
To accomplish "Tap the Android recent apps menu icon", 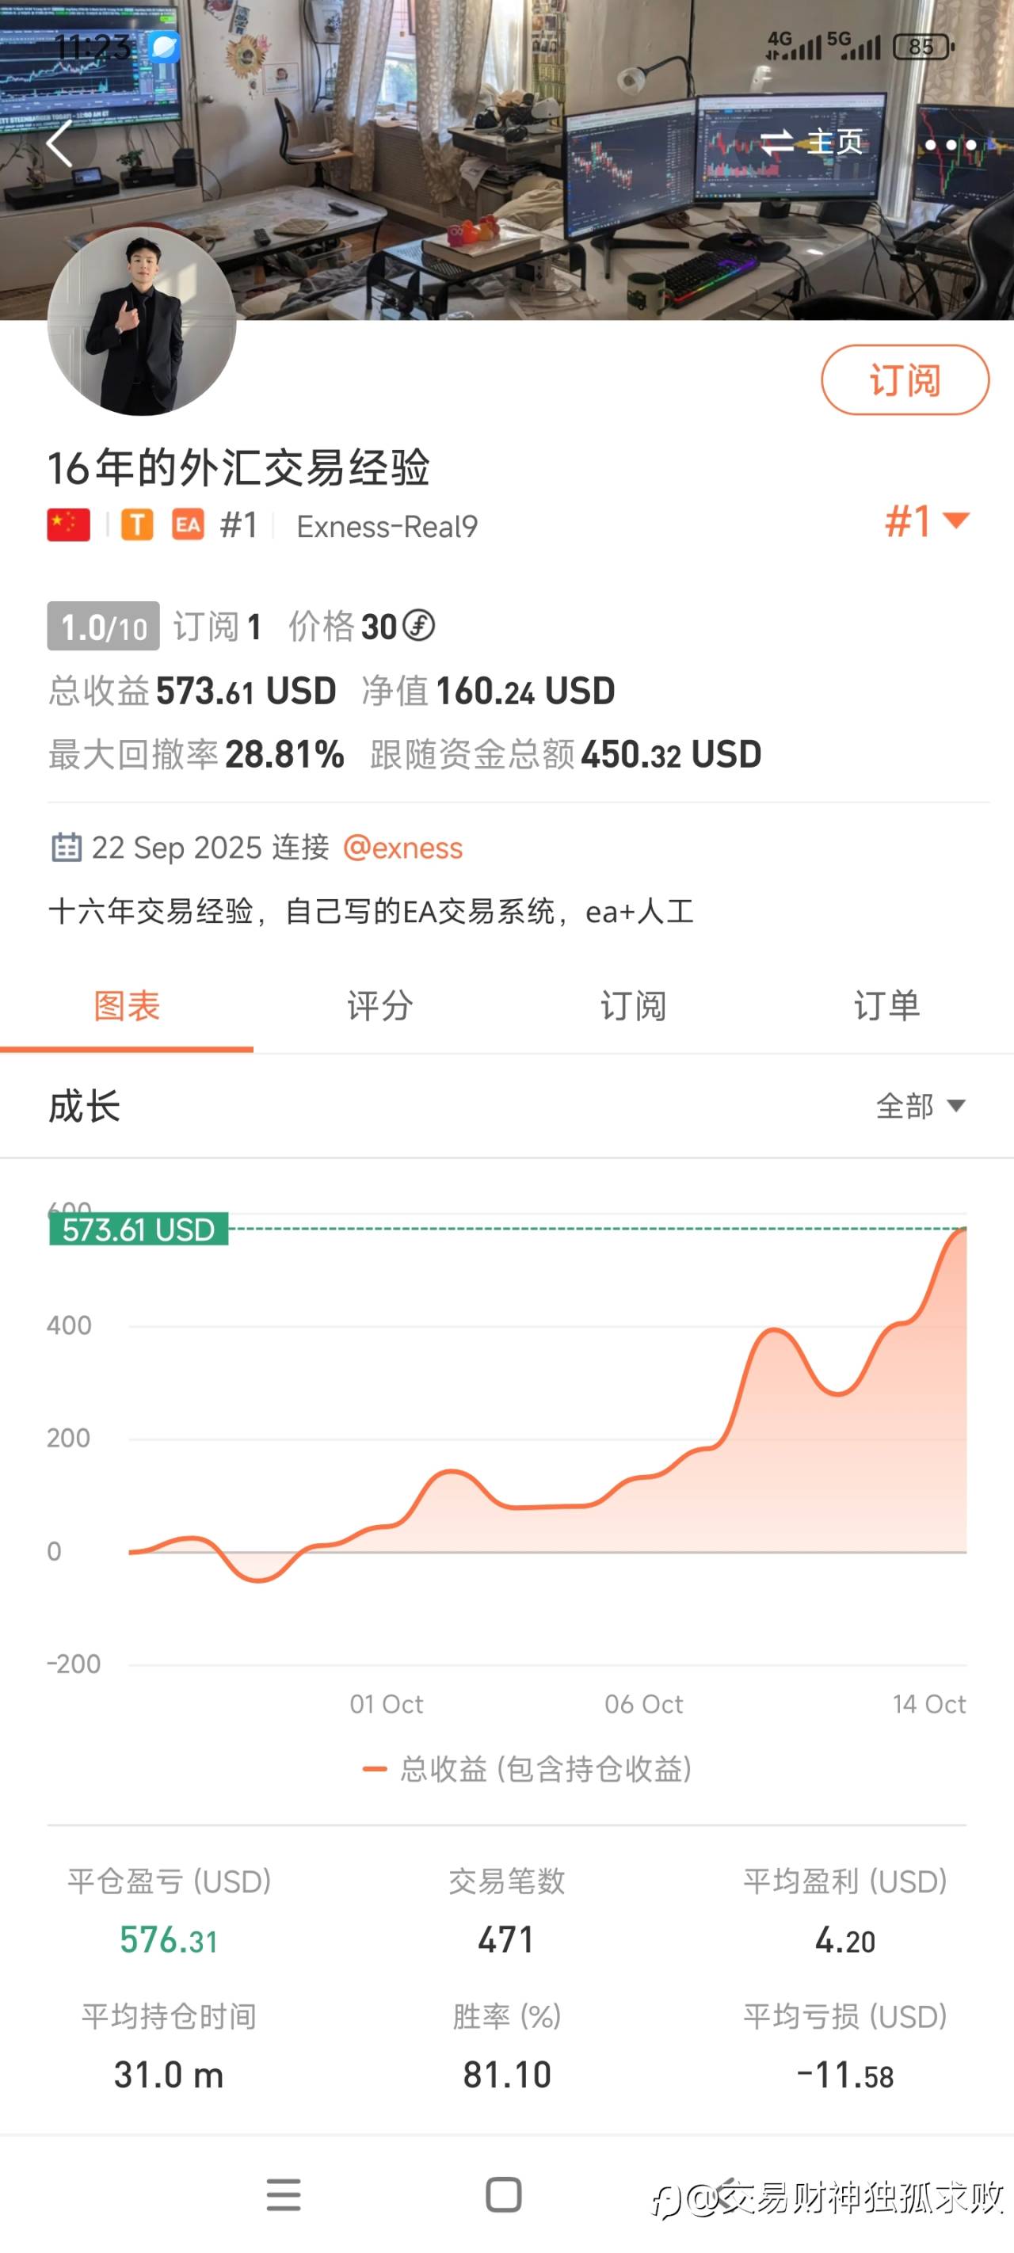I will (x=284, y=2194).
